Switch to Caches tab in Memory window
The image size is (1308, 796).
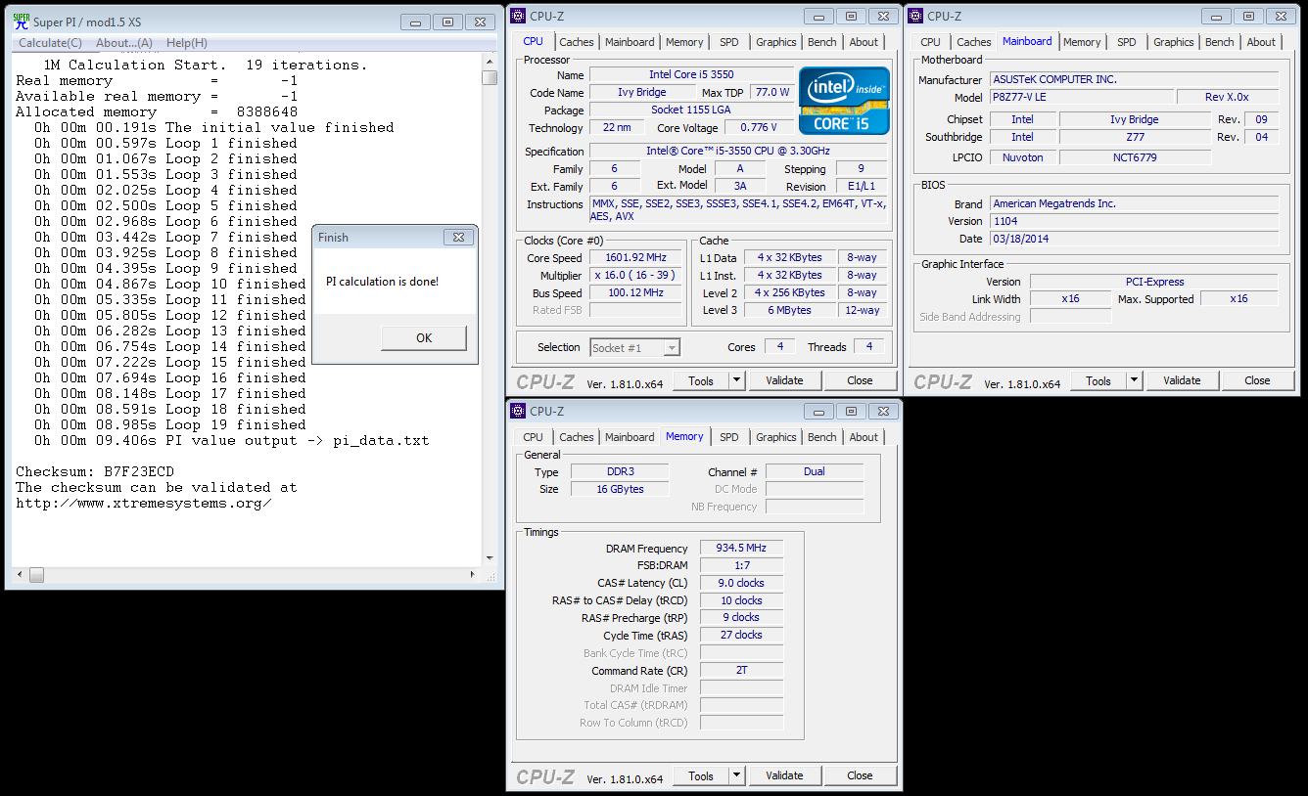click(576, 437)
